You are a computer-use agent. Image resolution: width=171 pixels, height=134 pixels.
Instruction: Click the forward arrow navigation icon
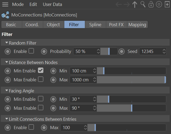127,5
